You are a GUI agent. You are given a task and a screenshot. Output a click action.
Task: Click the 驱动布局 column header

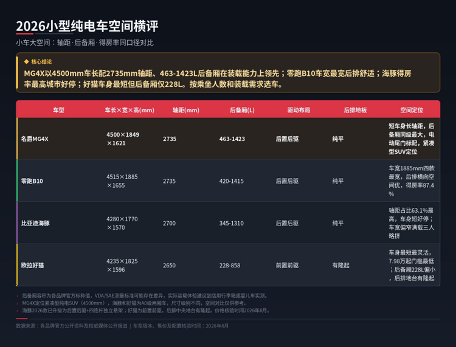[299, 110]
